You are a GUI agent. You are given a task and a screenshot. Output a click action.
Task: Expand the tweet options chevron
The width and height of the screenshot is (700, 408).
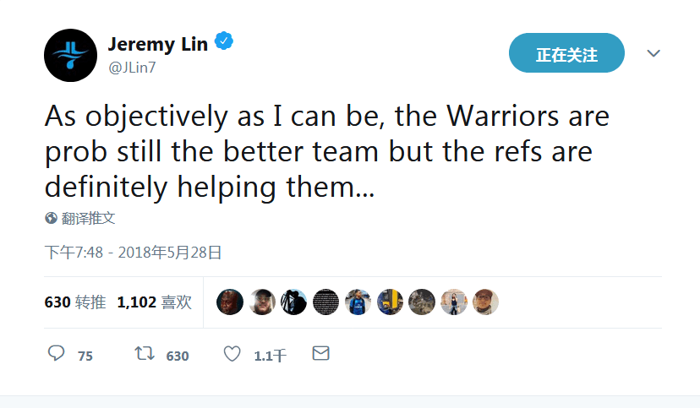(653, 53)
